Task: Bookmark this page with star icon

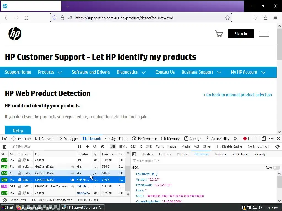Action: point(227,18)
